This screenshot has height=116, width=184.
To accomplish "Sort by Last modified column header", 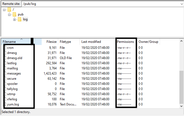I will click(91, 42).
